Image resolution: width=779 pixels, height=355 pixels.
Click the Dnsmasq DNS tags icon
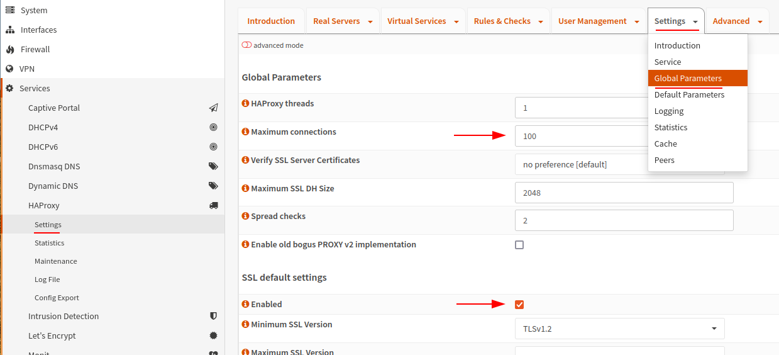coord(214,166)
